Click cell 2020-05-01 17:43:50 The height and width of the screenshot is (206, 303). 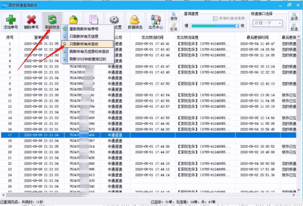[153, 83]
